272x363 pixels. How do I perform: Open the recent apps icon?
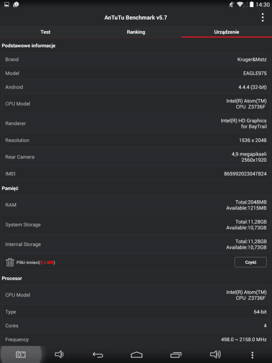coord(176,355)
